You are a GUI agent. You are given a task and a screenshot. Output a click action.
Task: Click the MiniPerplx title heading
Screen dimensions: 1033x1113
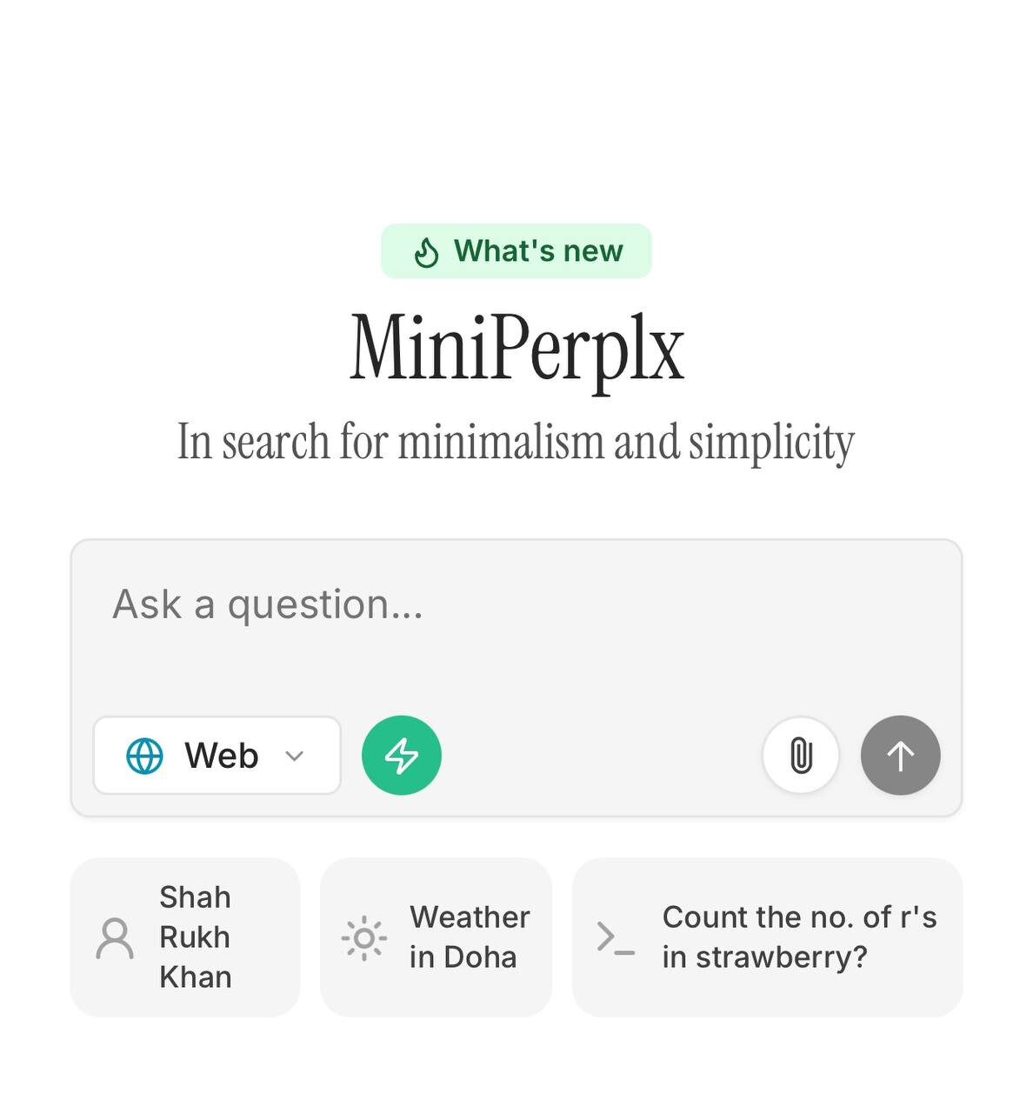(516, 350)
